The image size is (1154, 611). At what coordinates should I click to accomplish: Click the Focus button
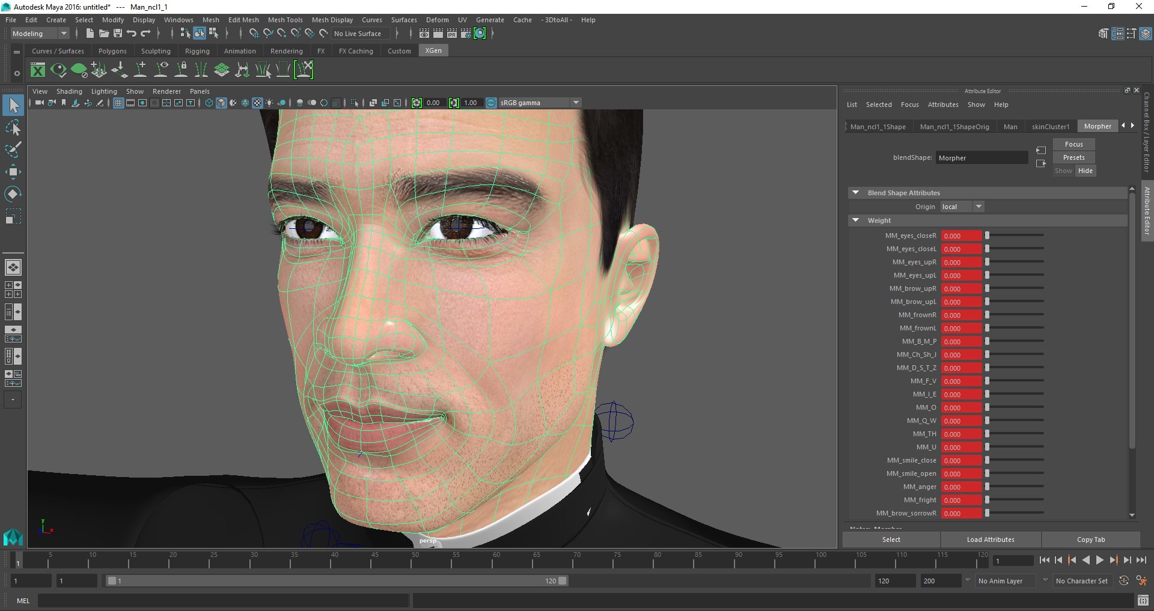click(1073, 144)
